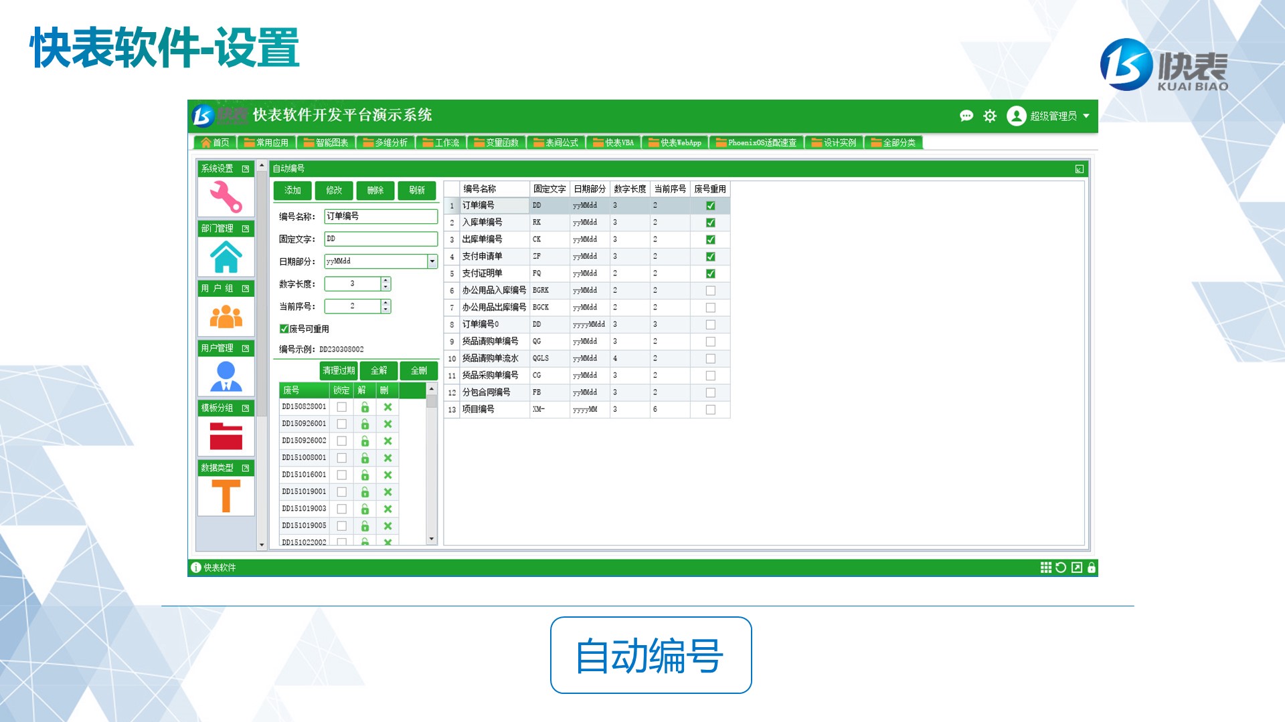The width and height of the screenshot is (1285, 722).
Task: Decrease the 数字长度 stepper
Action: click(385, 287)
